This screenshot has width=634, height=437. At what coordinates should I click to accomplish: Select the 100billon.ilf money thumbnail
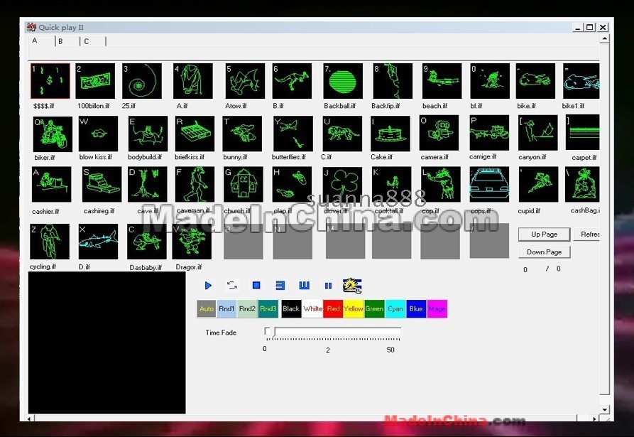coord(95,81)
